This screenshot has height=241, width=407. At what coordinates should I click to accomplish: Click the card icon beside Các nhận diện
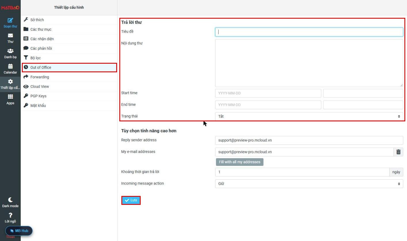26,39
